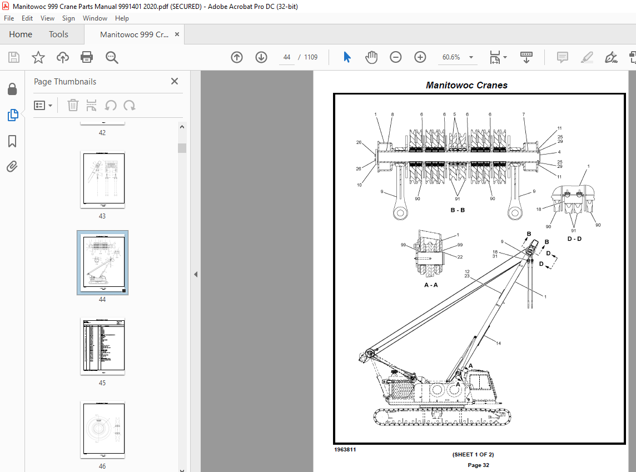Close the Manitowoc document tab
636x472 pixels.
point(177,34)
